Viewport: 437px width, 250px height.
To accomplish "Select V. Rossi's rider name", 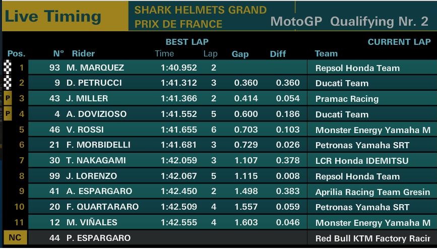I will [85, 130].
